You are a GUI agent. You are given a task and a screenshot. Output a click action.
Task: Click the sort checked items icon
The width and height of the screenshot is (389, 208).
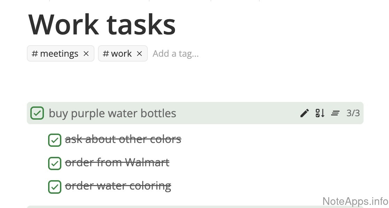320,113
